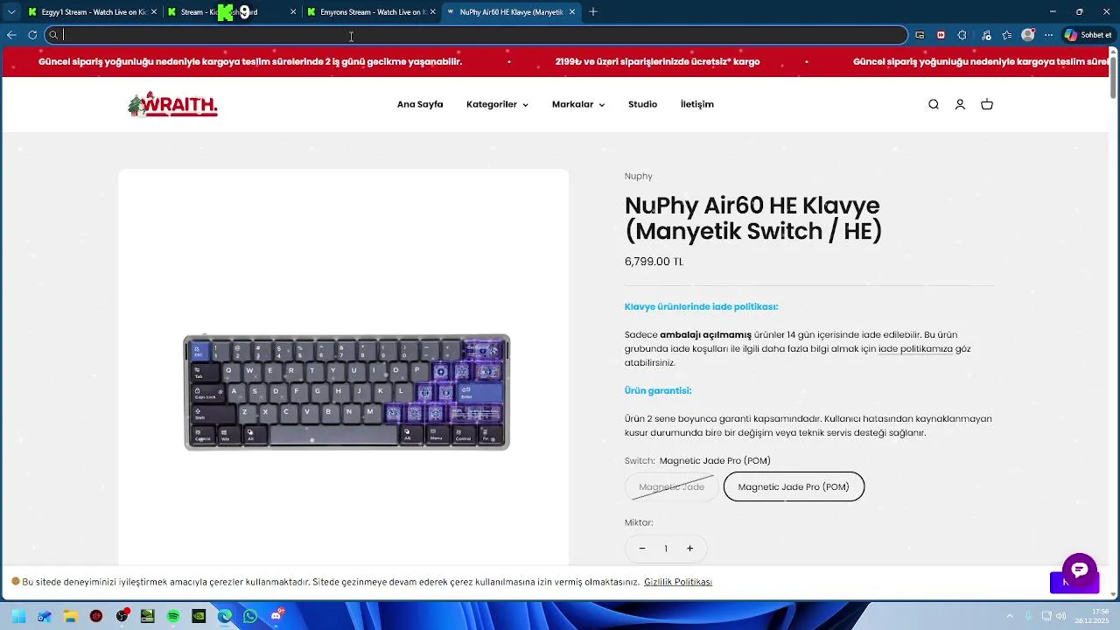Open the account login icon
The width and height of the screenshot is (1120, 630).
[x=960, y=104]
